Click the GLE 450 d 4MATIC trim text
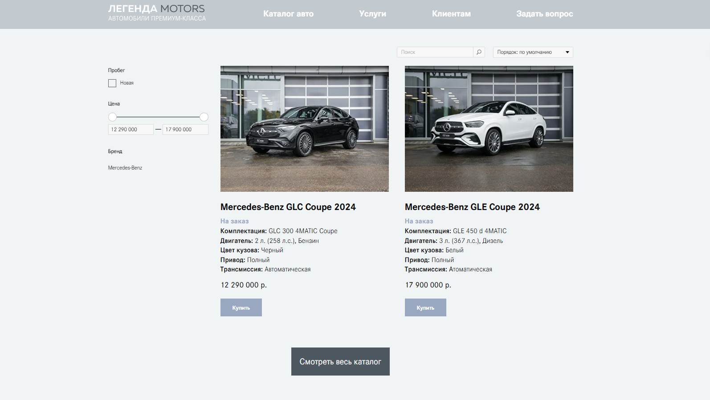 point(480,231)
